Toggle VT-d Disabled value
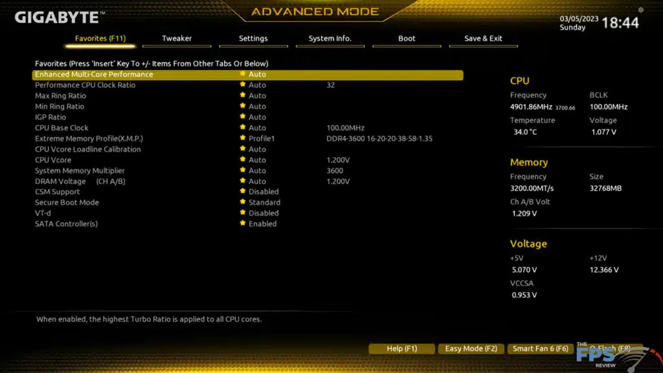 click(264, 213)
